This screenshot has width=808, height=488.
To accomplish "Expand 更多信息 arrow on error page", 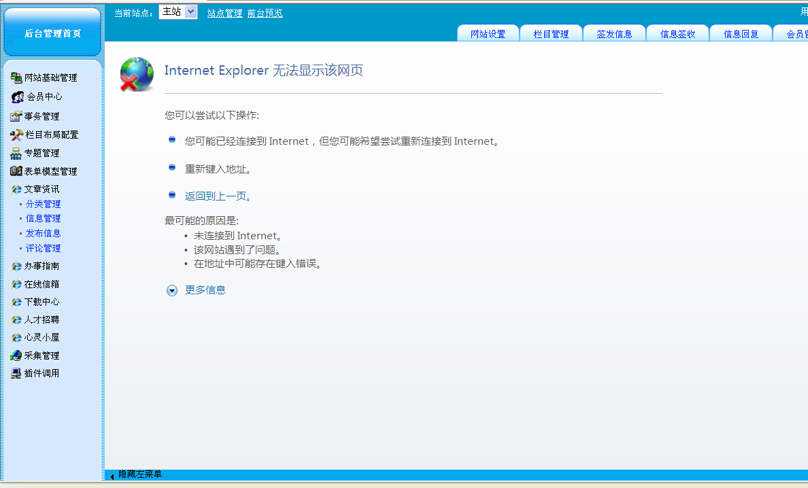I will tap(172, 291).
